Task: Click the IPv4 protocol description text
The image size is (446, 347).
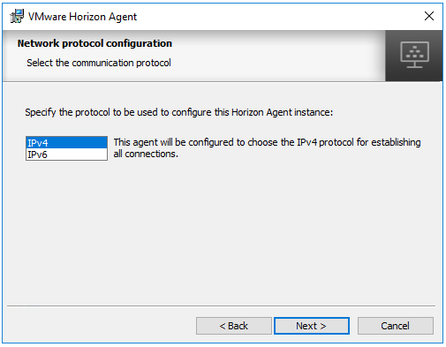Action: click(267, 147)
